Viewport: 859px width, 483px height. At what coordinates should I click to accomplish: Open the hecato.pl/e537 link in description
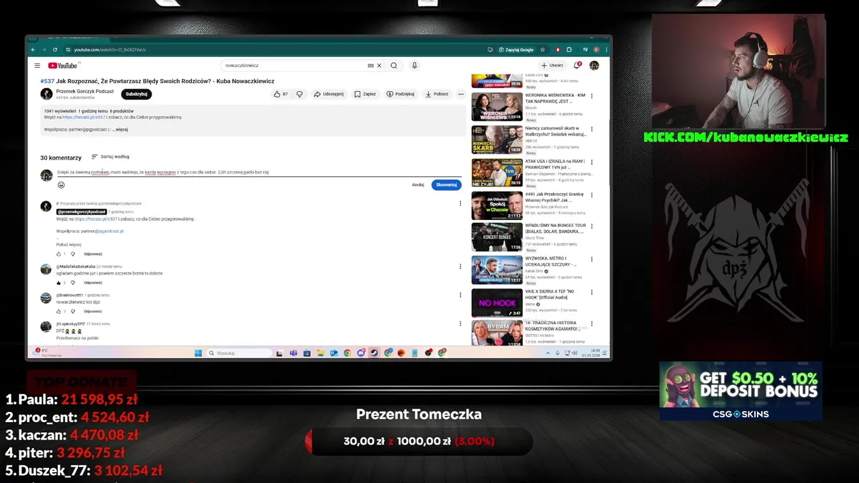point(84,117)
